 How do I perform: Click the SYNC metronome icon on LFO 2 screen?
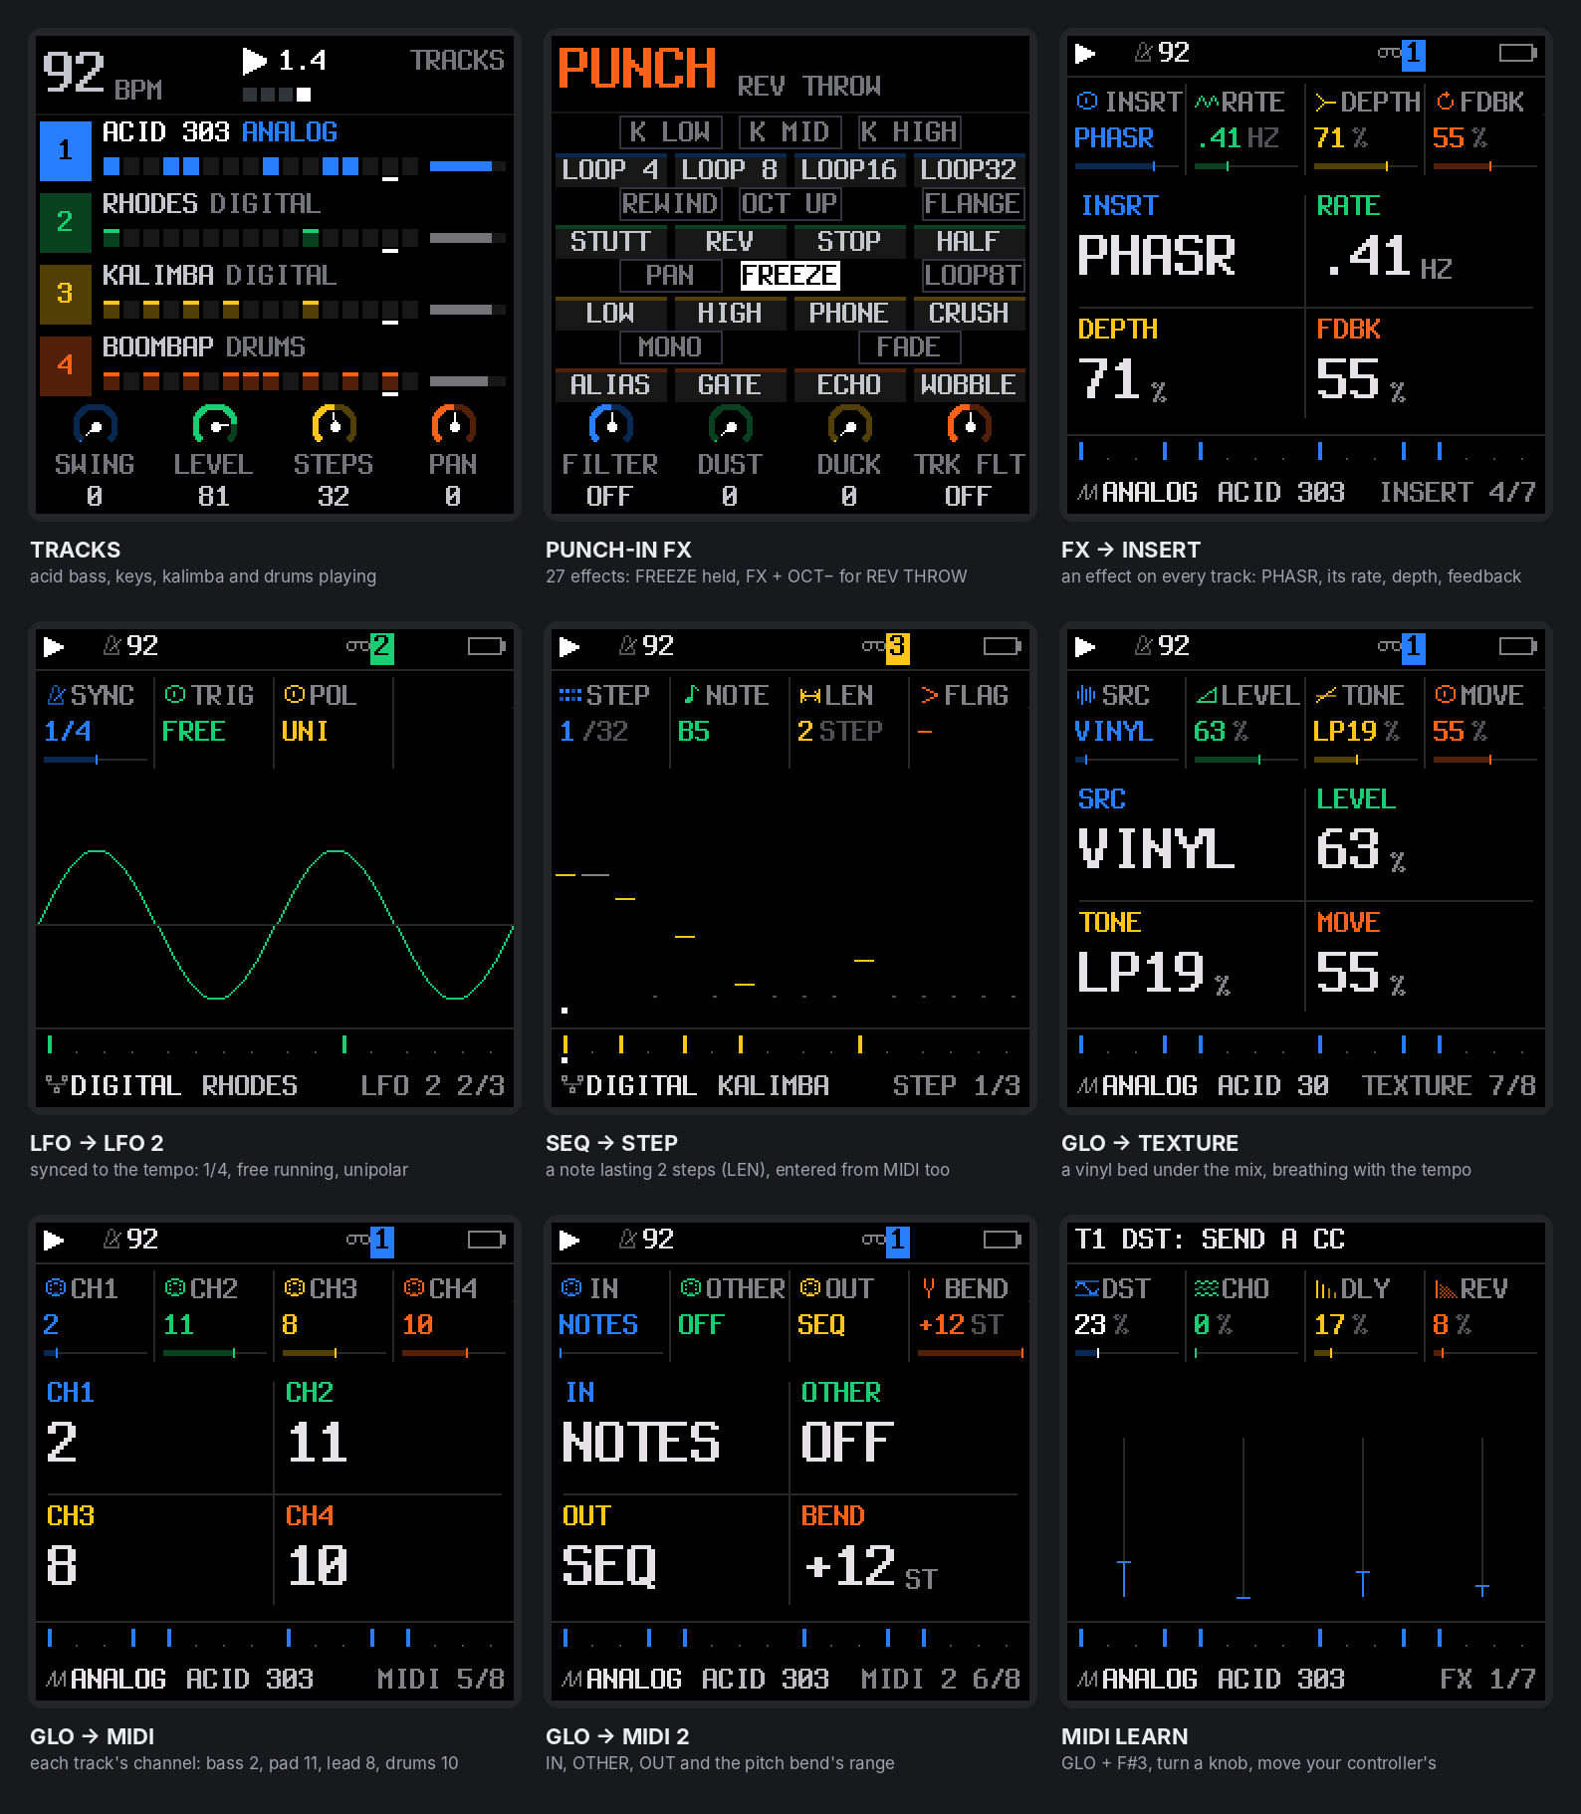(56, 694)
